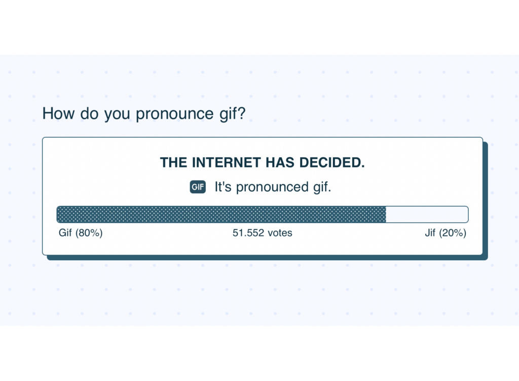Click the word "gif?" in the question

pos(232,114)
